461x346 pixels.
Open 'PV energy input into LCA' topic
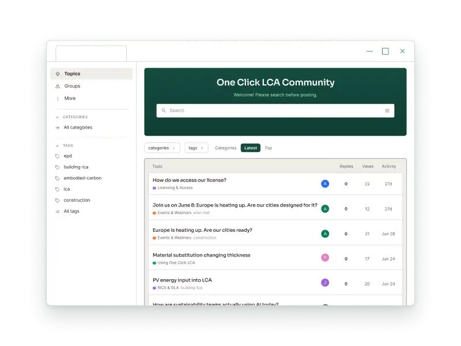click(182, 280)
